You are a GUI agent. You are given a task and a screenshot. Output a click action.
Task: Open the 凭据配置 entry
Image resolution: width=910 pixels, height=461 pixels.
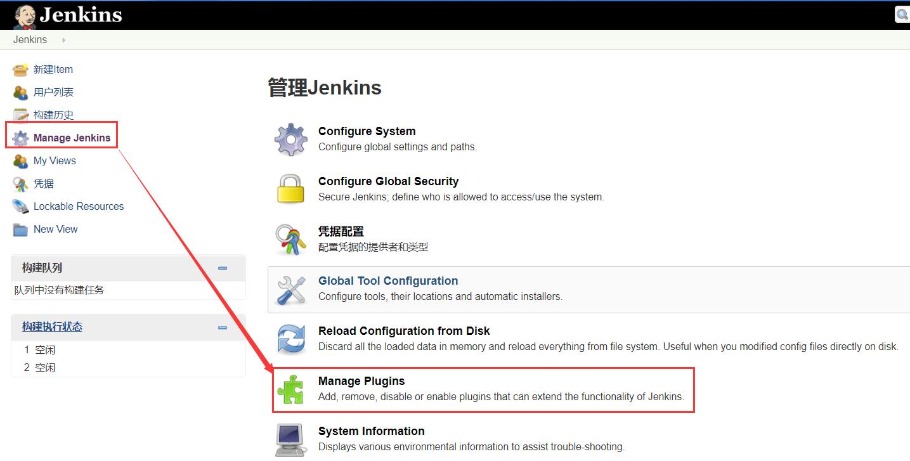[341, 231]
